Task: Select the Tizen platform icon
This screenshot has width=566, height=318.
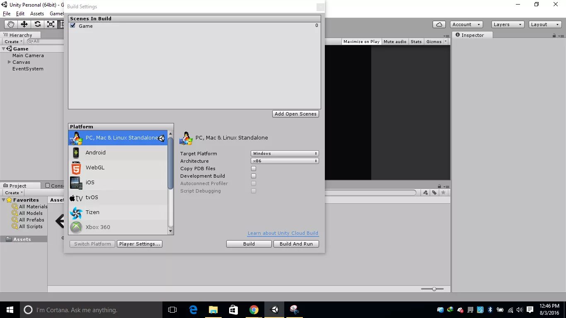Action: tap(76, 213)
